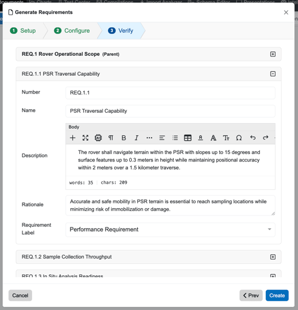
Task: Click the Create button
Action: tap(277, 295)
